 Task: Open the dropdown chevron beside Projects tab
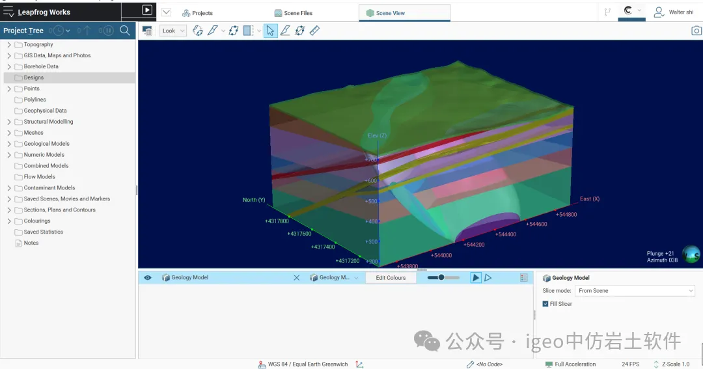(166, 12)
